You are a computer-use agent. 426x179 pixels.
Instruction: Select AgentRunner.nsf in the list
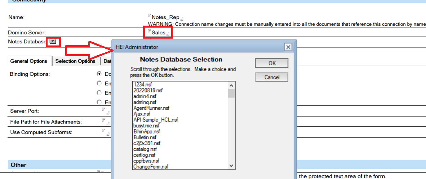pyautogui.click(x=151, y=108)
